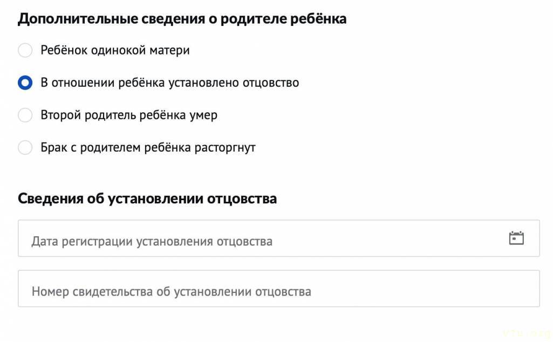The image size is (553, 342).
Task: Click the "Дополнительные сведения о родителе ребёнка" heading
Action: 182,19
